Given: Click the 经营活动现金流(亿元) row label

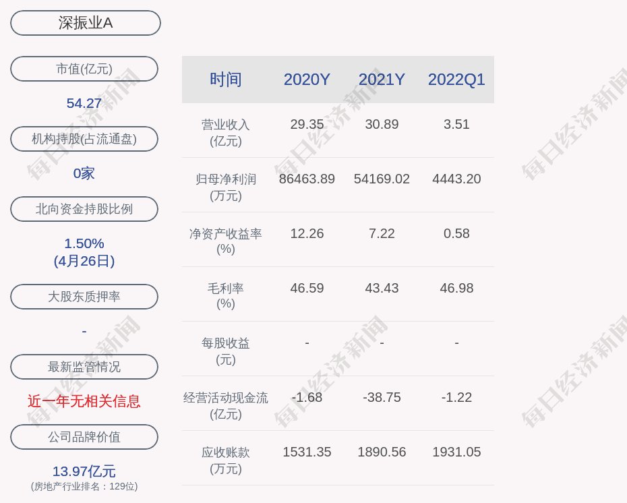Looking at the screenshot, I should coord(226,405).
